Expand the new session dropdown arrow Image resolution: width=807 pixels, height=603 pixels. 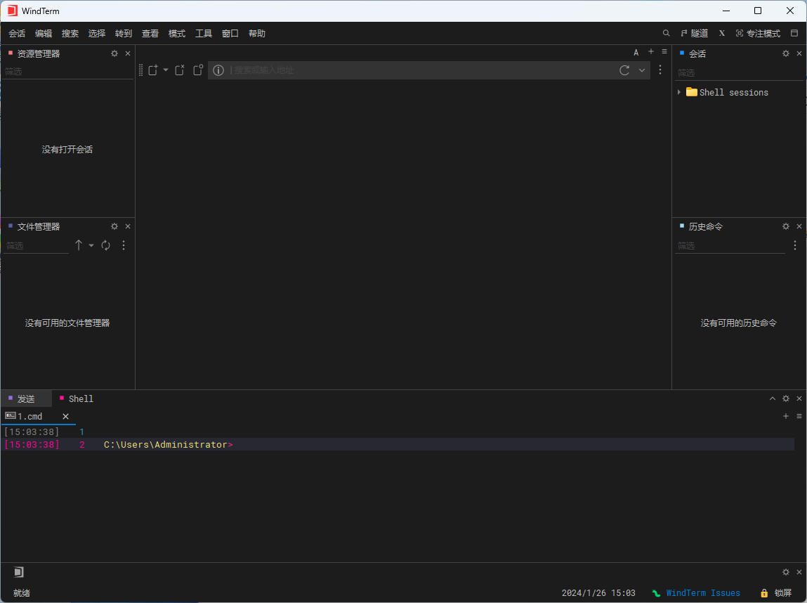[166, 70]
